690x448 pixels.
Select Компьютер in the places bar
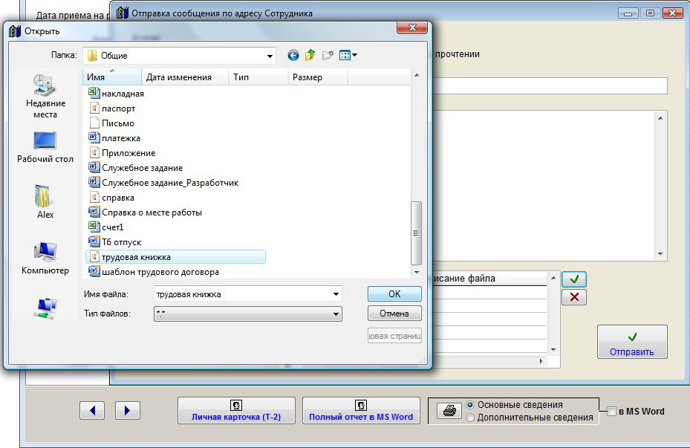45,259
